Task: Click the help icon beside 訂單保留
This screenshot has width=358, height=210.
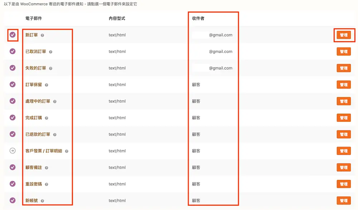Action: [x=46, y=85]
